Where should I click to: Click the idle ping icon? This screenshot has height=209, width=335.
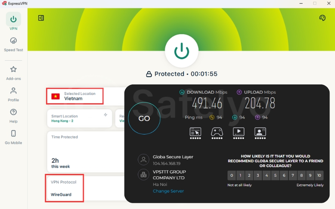(212, 117)
